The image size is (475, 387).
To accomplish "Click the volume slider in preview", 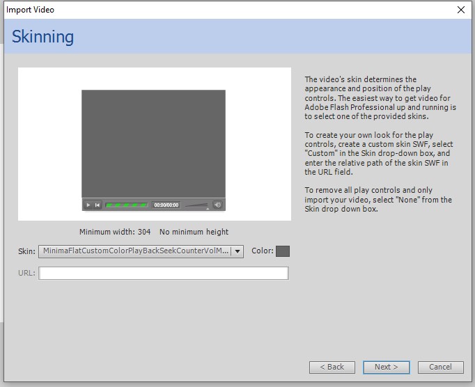I will click(x=196, y=205).
